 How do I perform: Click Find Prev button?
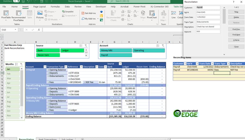[x=236, y=29]
